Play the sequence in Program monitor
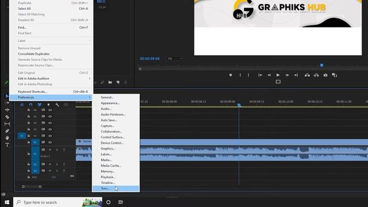The image size is (368, 207). (278, 75)
